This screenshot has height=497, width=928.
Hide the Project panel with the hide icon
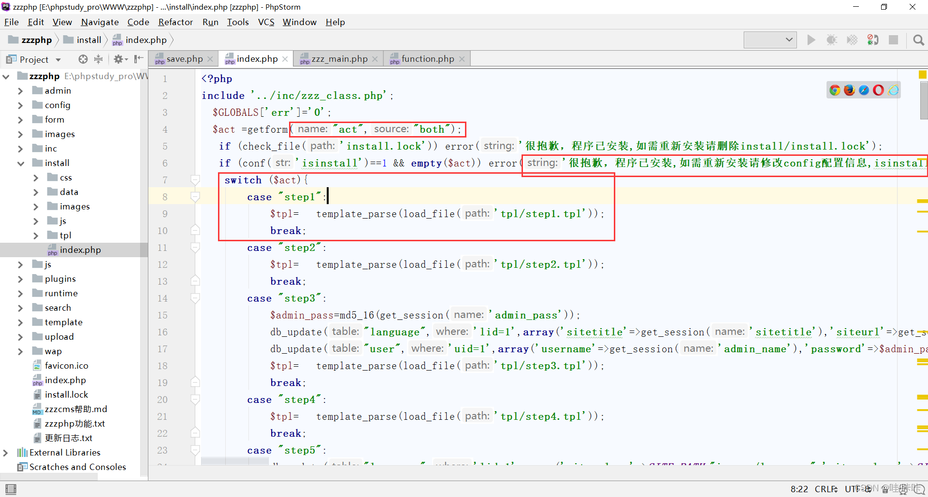point(139,59)
